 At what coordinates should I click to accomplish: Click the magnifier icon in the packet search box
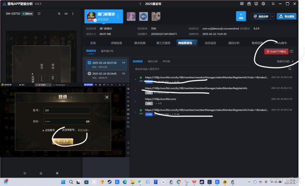point(290,69)
